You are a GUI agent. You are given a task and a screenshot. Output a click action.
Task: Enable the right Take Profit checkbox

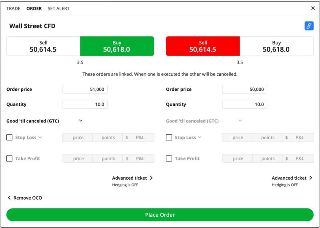click(169, 158)
